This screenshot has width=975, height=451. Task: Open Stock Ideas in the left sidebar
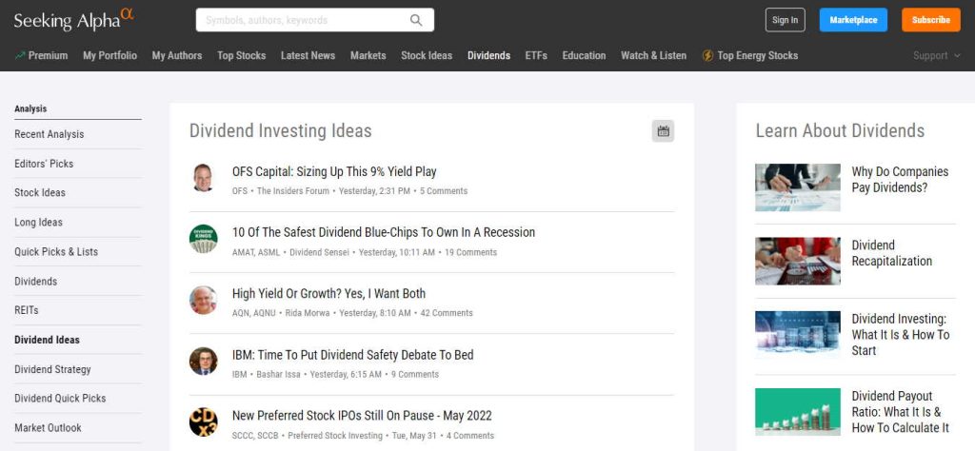[40, 192]
